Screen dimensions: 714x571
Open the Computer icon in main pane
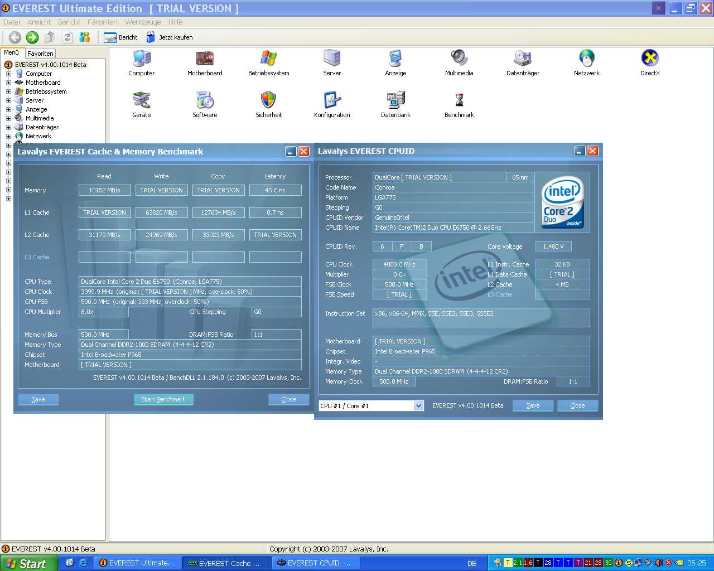142,62
